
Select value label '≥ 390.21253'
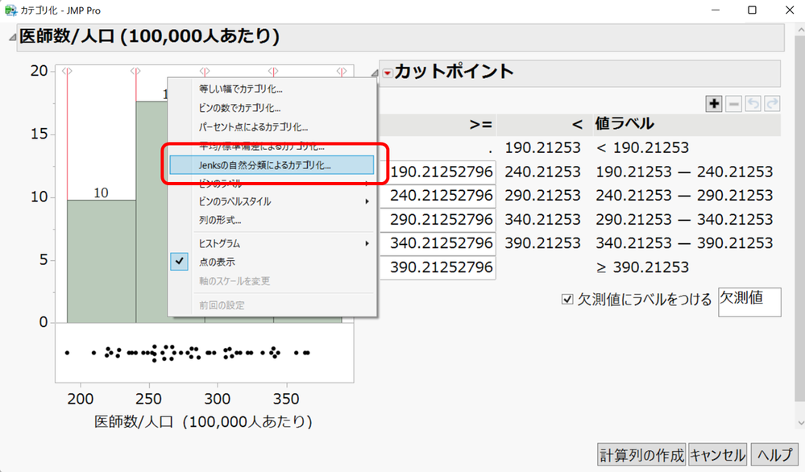[642, 267]
